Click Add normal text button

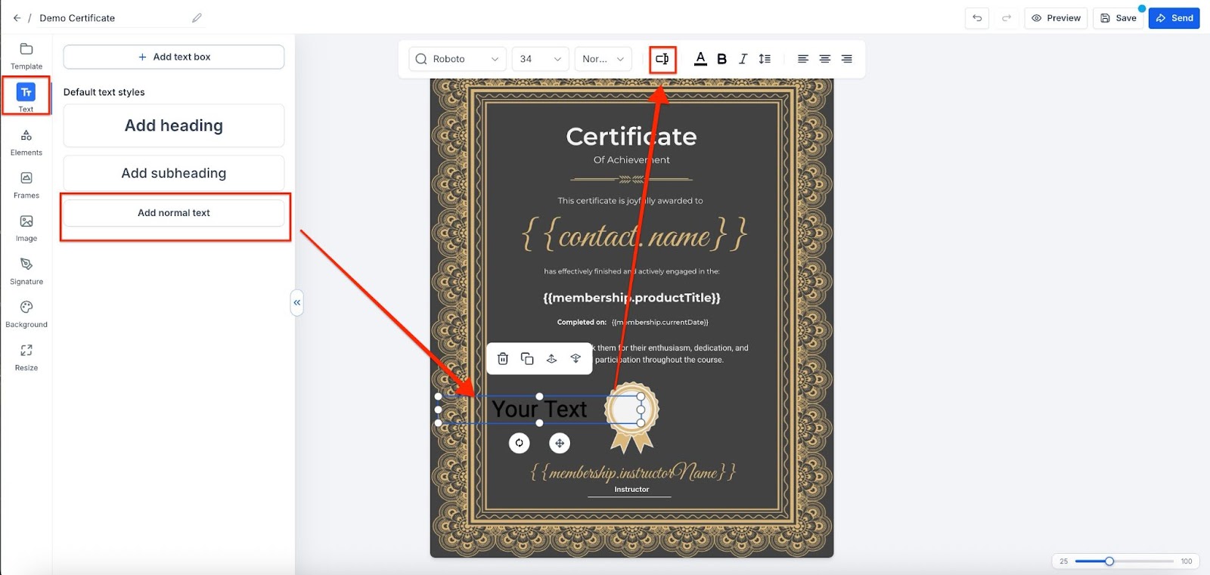click(x=174, y=213)
